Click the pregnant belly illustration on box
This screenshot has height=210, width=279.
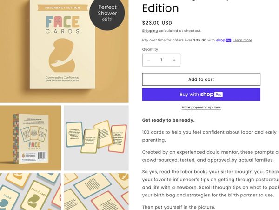point(62,55)
